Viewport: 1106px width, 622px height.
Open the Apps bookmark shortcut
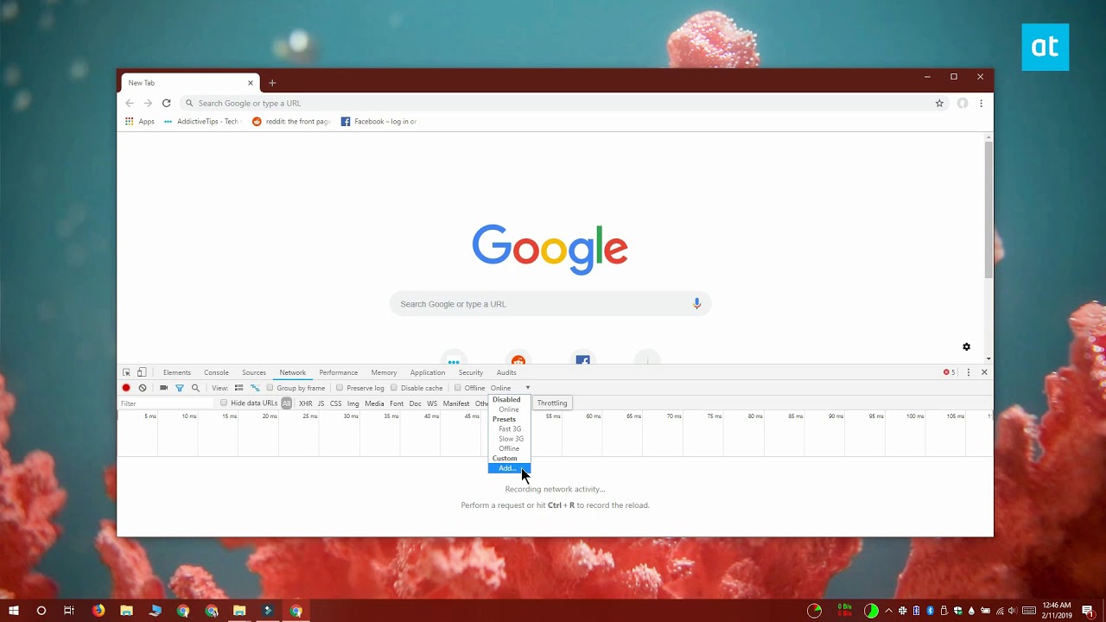point(140,122)
